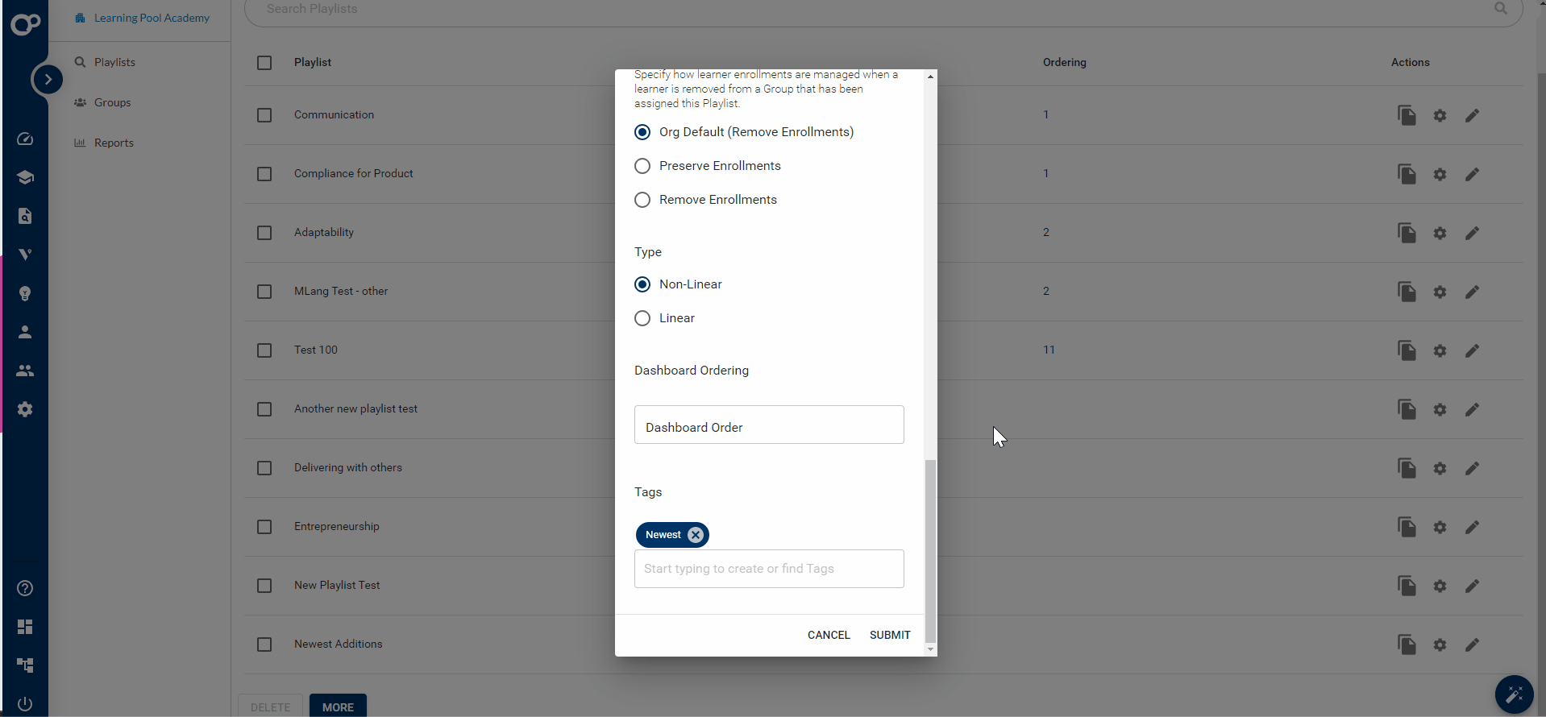Edit the Communication playlist
1546x717 pixels.
pyautogui.click(x=1472, y=115)
